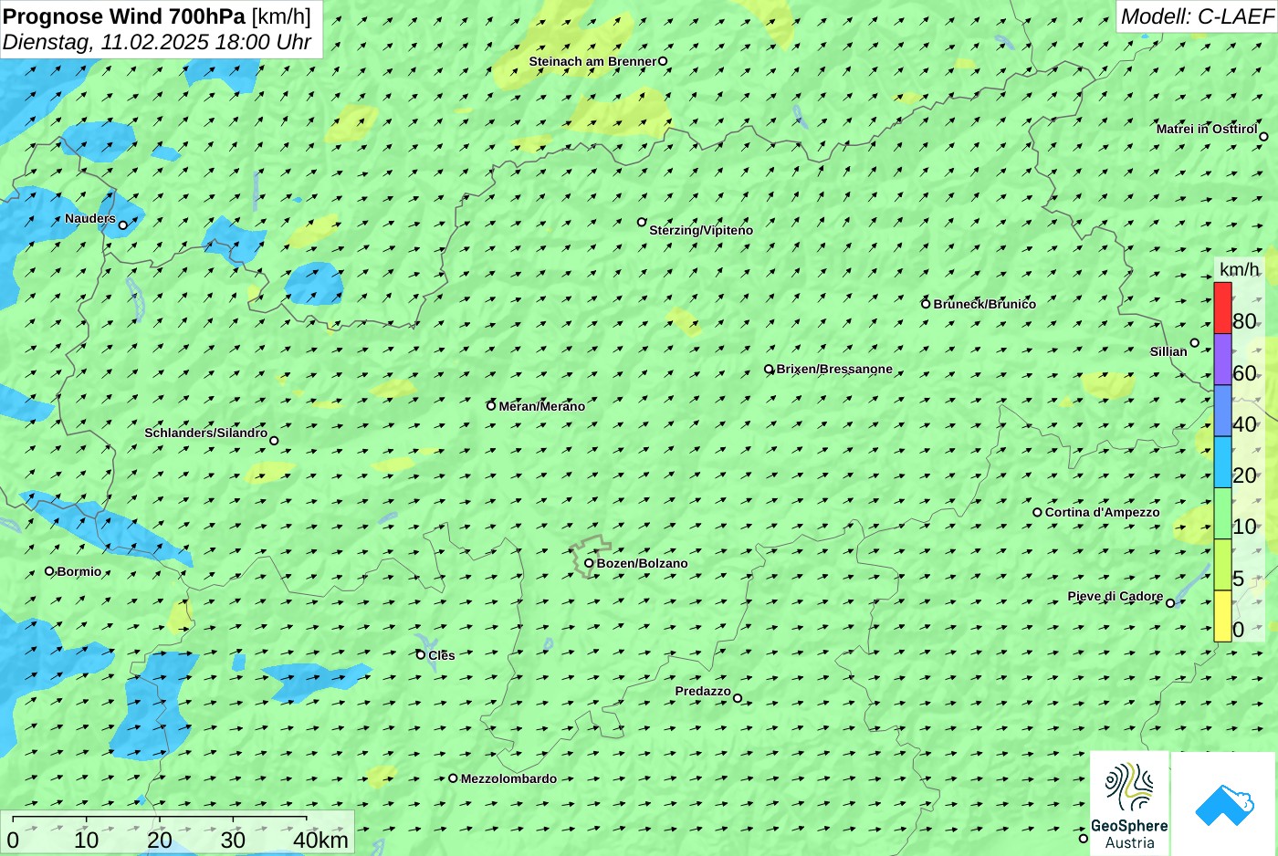Click the '30' value on the scale bar
This screenshot has width=1278, height=856.
(x=233, y=840)
